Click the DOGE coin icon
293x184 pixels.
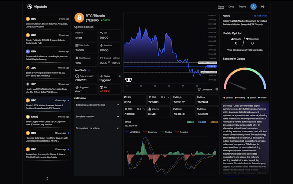[x=28, y=117]
